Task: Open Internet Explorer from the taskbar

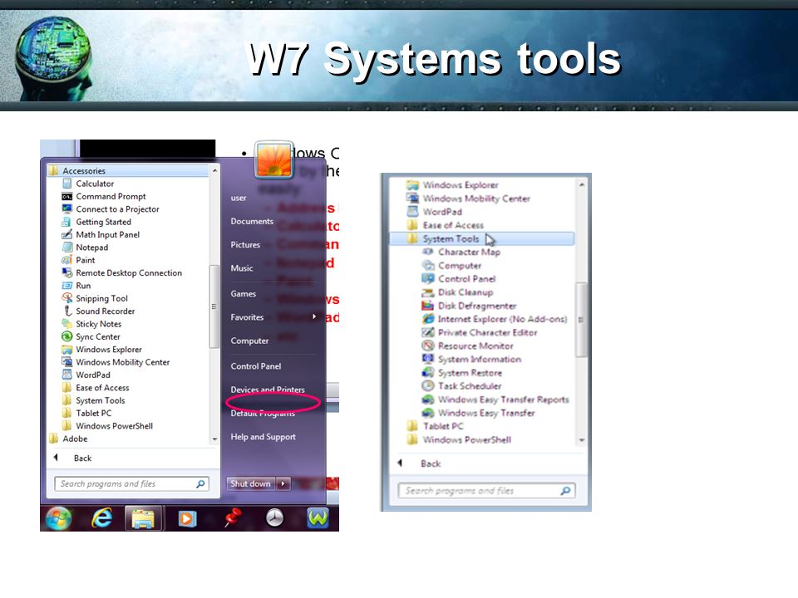Action: click(x=102, y=518)
